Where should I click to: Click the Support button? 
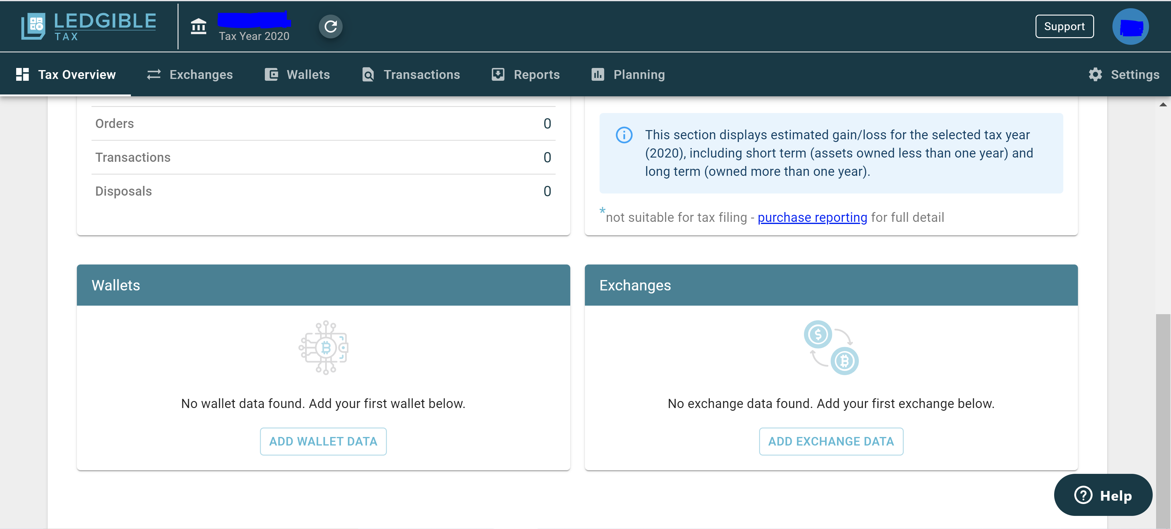1064,26
